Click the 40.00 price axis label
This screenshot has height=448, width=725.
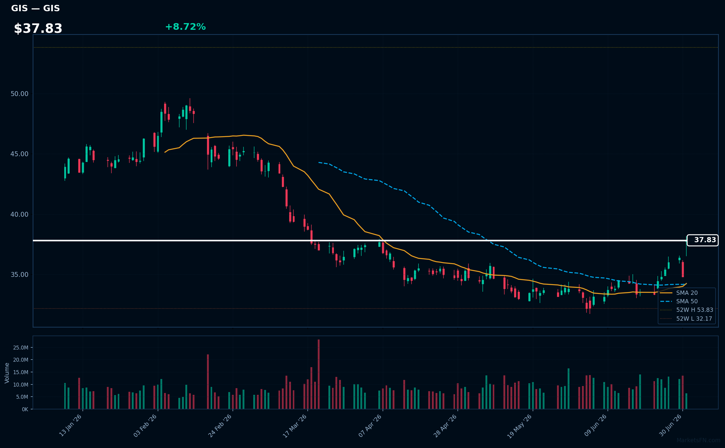coord(19,215)
